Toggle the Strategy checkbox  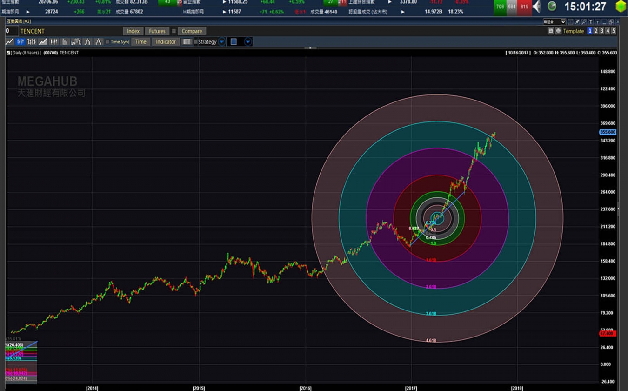point(195,42)
